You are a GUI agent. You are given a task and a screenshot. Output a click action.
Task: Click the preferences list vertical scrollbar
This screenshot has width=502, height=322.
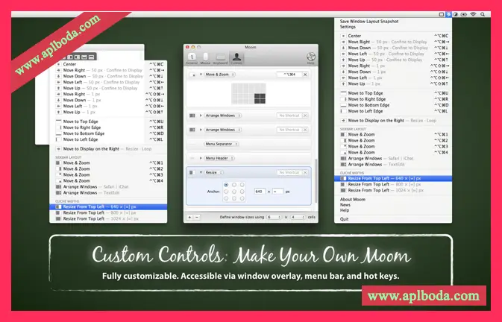tap(316, 180)
